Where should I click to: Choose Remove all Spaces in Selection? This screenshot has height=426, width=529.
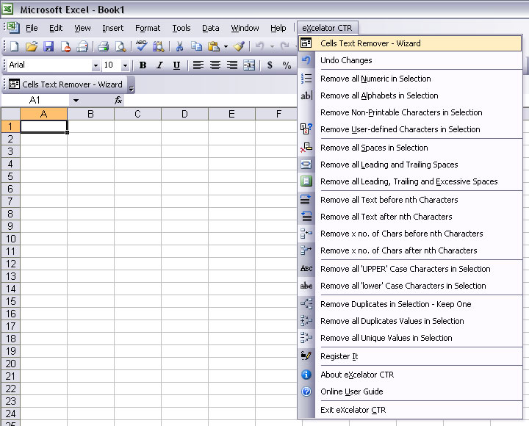tap(410, 148)
